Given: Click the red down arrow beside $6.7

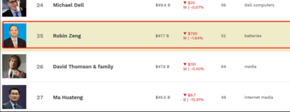Looking at the screenshot, I should pyautogui.click(x=185, y=95).
